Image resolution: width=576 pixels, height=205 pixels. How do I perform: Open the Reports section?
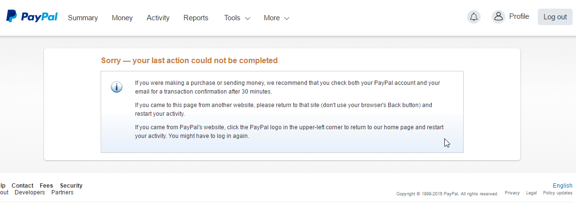[196, 18]
